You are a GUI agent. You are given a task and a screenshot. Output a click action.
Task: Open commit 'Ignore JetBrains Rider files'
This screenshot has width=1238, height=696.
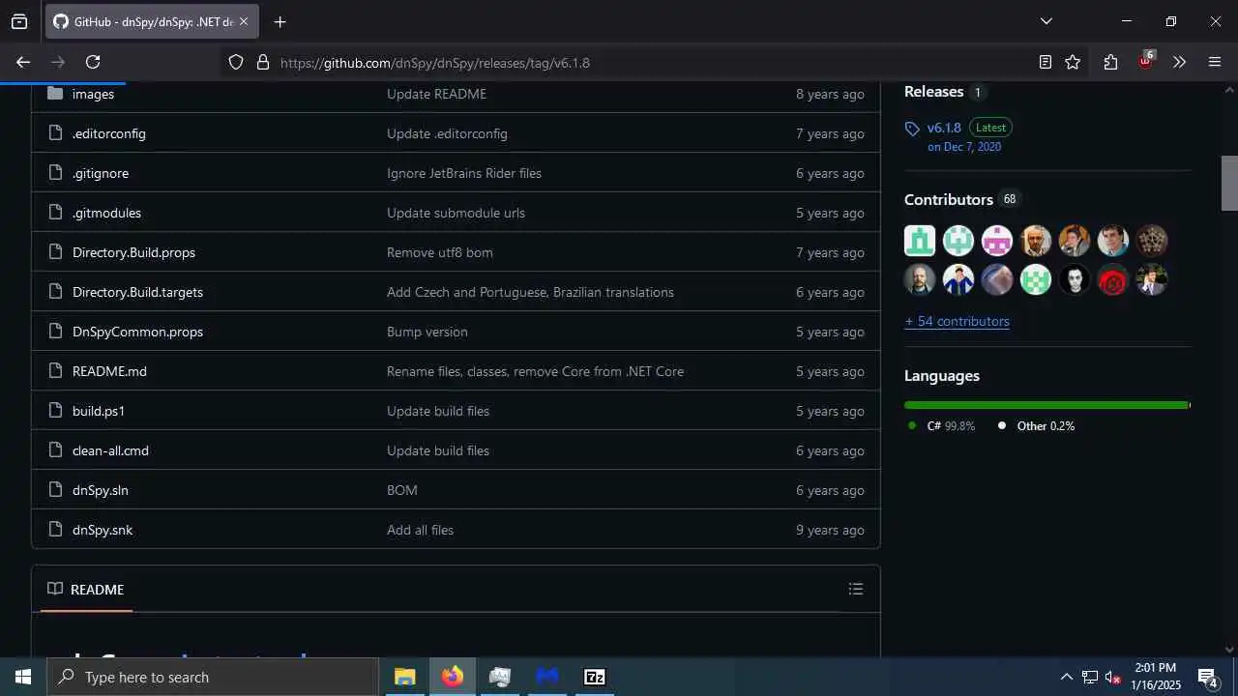point(464,173)
